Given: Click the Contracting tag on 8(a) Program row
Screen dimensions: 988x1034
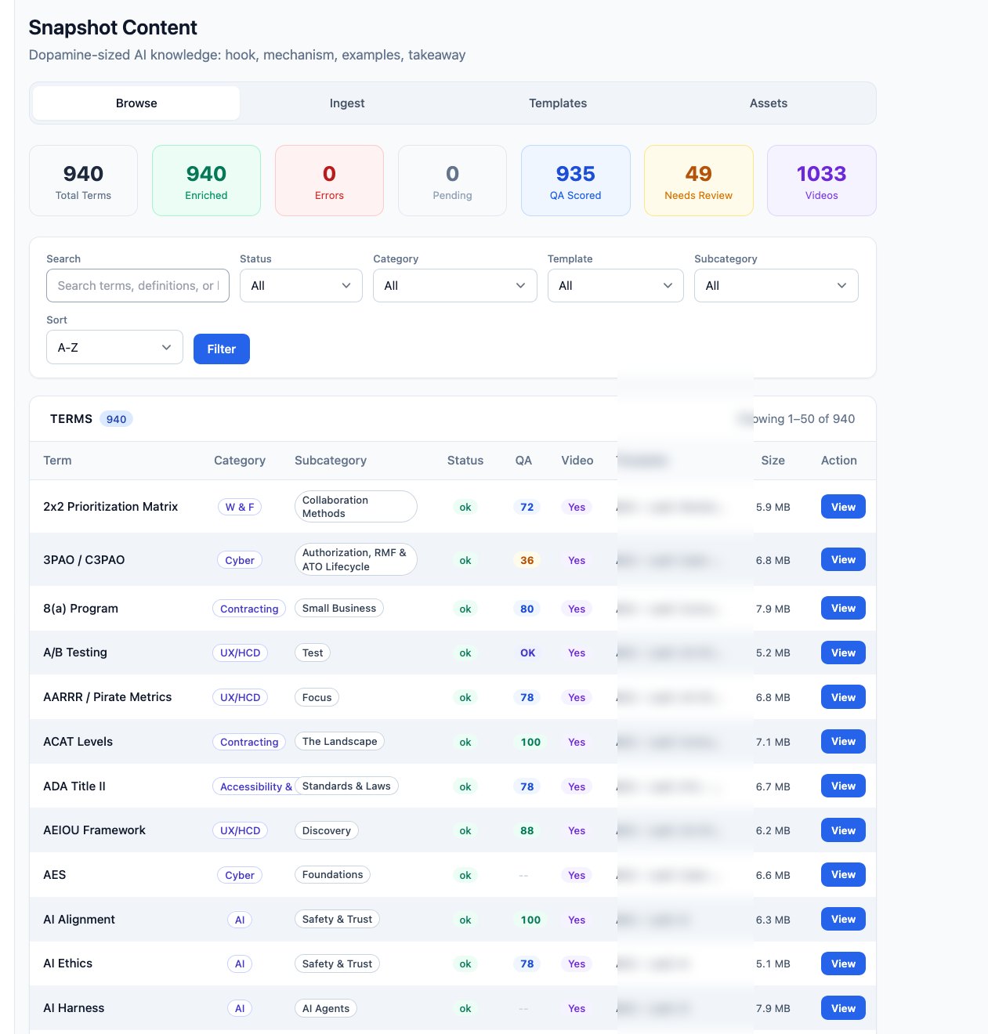Looking at the screenshot, I should pos(249,609).
